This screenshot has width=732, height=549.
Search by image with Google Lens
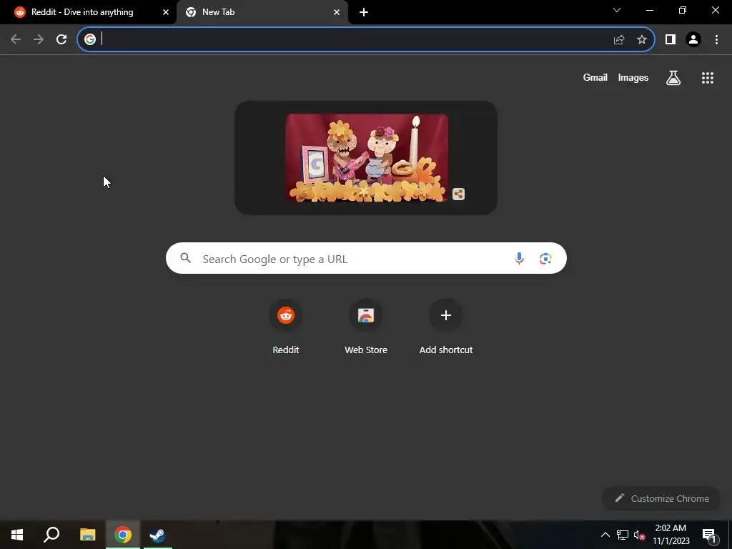545,259
